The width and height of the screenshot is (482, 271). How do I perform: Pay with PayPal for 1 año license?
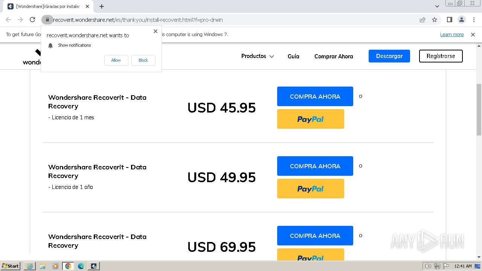[311, 189]
